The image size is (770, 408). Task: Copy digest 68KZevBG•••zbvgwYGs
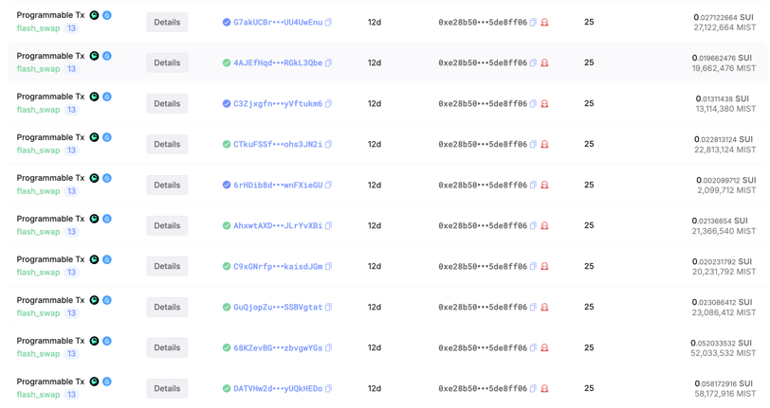pyautogui.click(x=328, y=347)
